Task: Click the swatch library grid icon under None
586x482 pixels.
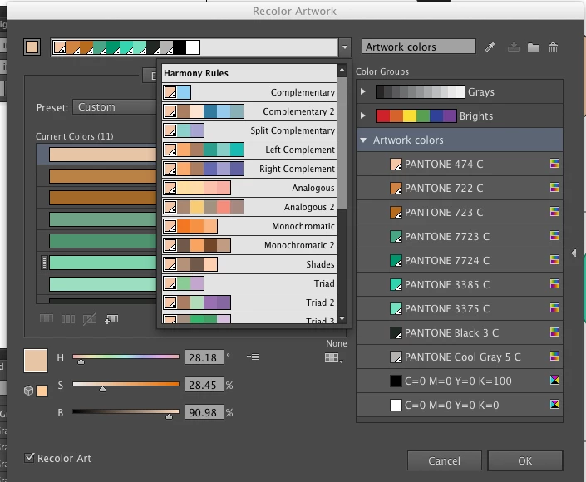Action: click(x=334, y=358)
